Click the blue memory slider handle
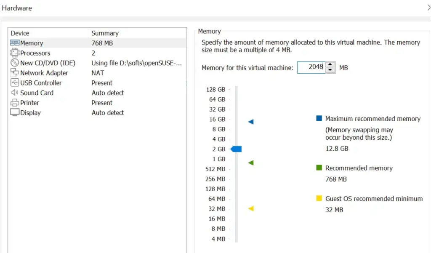Screen dimensions: 431x253 236,149
